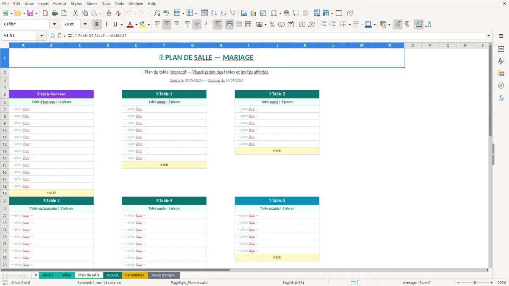Click the Save document icon
Viewport: 509px width, 286px height.
pyautogui.click(x=30, y=13)
